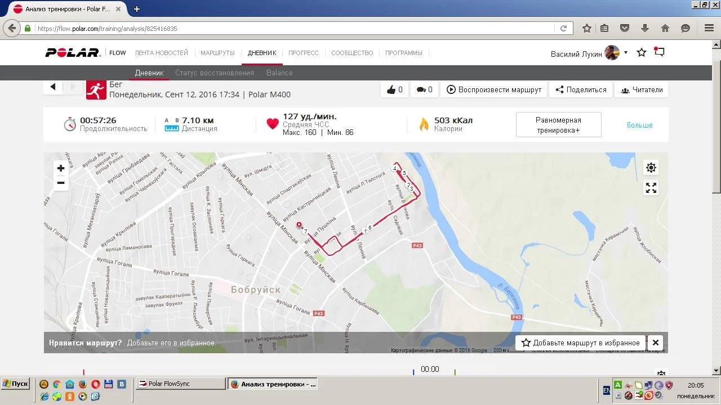This screenshot has height=405, width=721.
Task: Click Воспроизвести маршрут button
Action: click(494, 89)
